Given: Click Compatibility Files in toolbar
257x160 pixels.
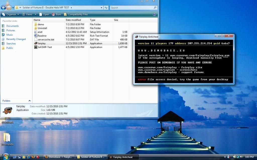Looking at the screenshot, I should point(76,14).
